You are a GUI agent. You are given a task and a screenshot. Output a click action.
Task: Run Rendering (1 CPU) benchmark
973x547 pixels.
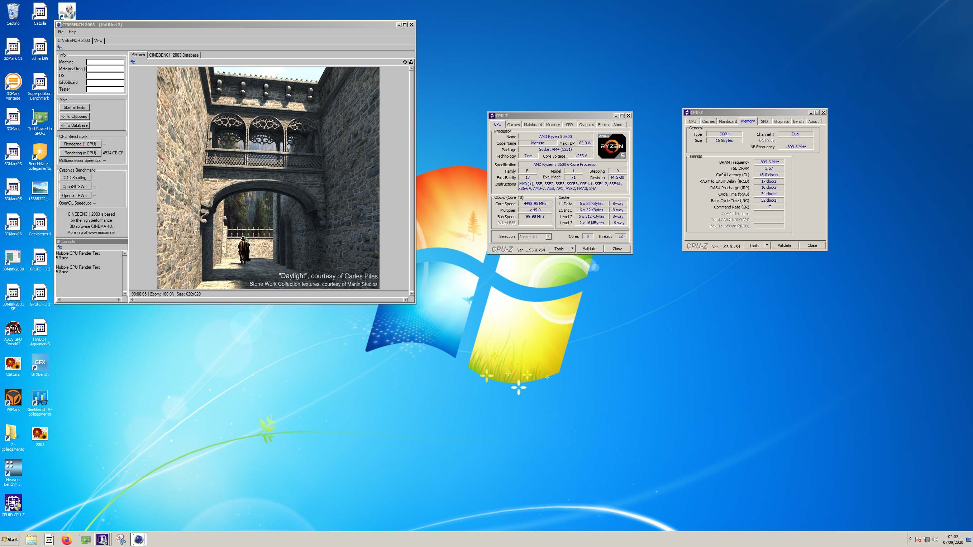pos(80,144)
